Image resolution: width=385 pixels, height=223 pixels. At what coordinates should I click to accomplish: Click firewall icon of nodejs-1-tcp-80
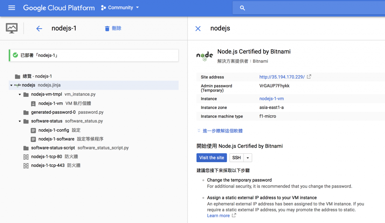(26, 157)
